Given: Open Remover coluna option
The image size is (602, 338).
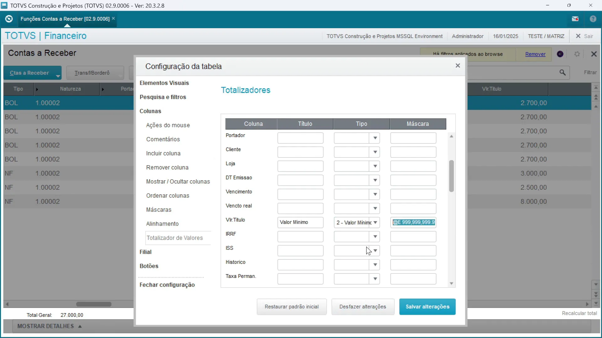Looking at the screenshot, I should (167, 167).
